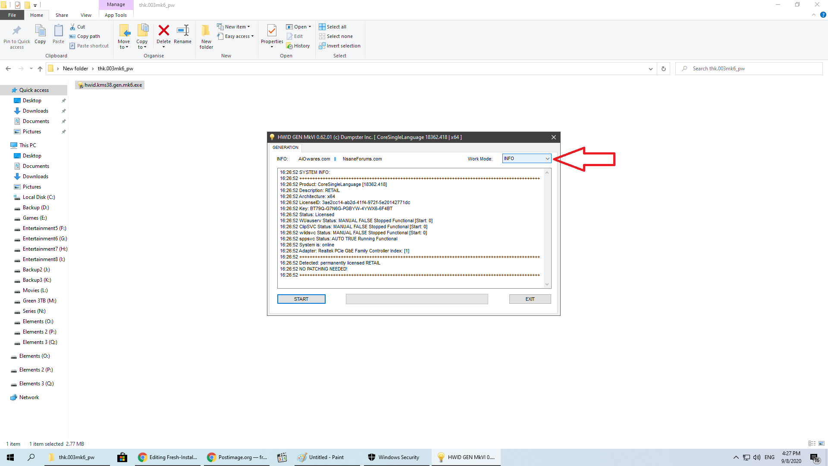Click the red Delete icon in ribbon
828x466 pixels.
pos(163,31)
